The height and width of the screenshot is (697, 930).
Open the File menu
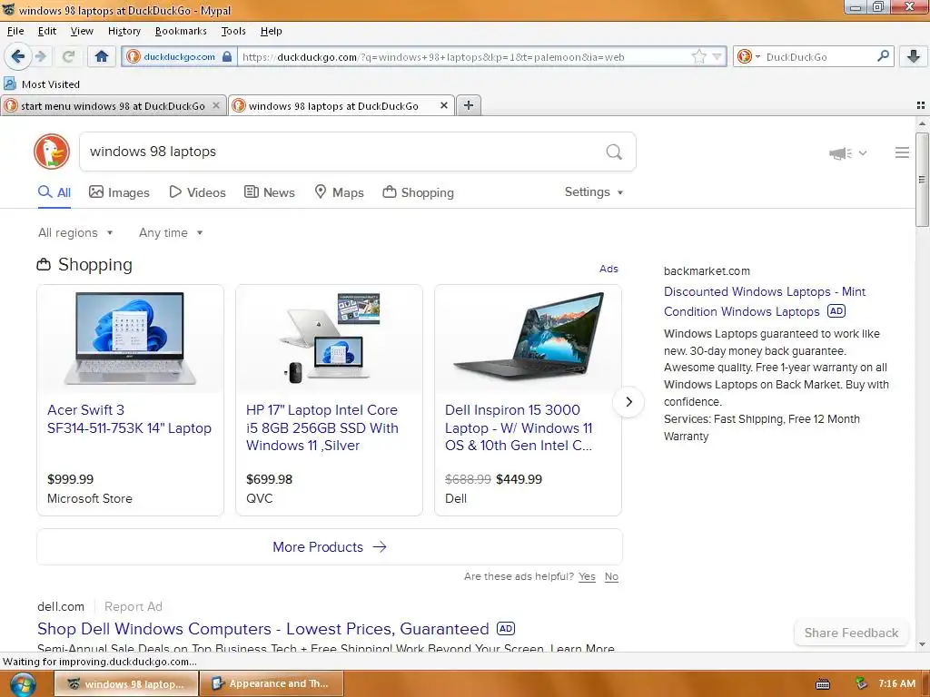click(x=15, y=31)
